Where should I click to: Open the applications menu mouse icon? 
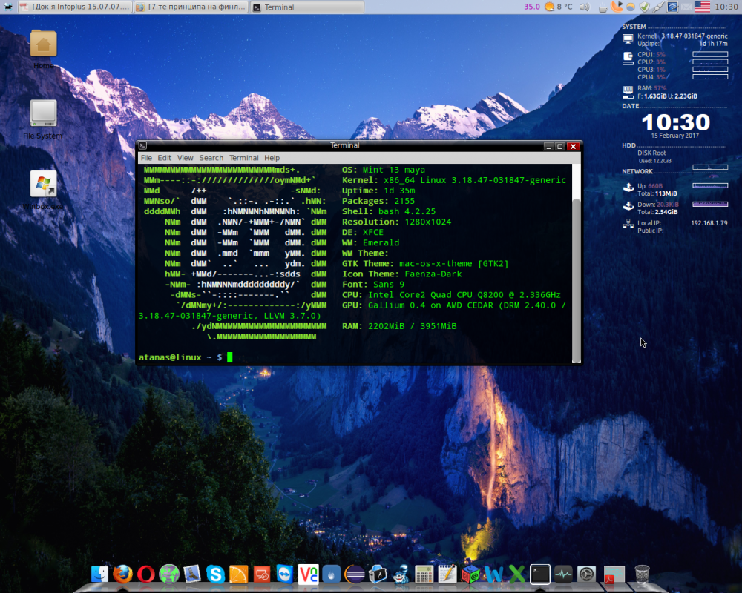7,7
